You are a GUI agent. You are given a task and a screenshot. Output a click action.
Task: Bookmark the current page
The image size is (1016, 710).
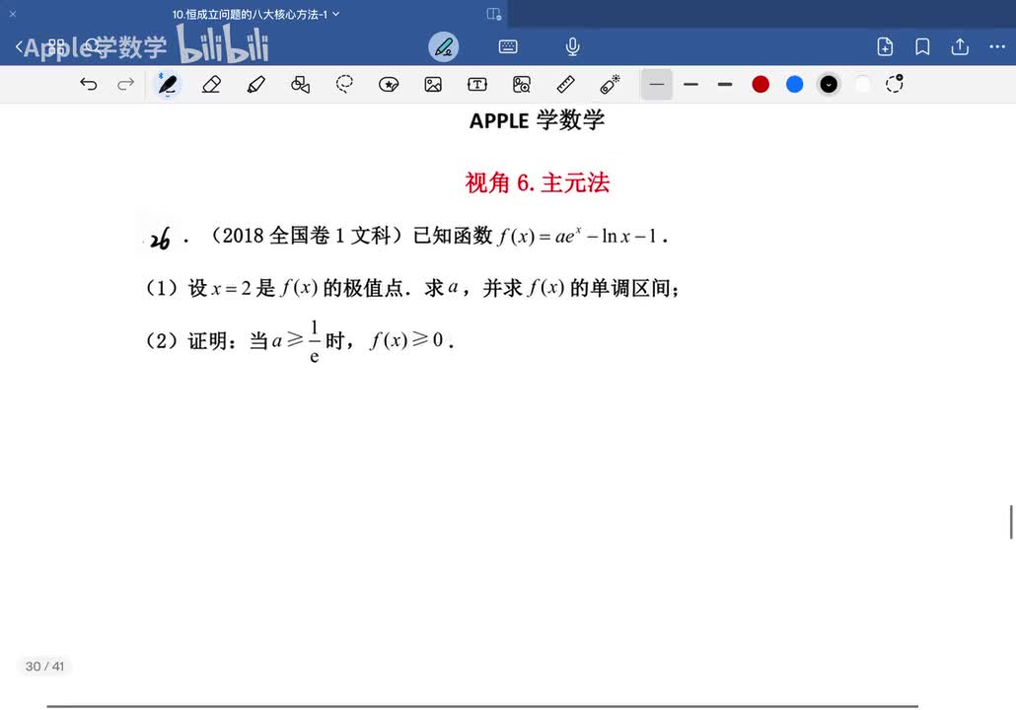coord(922,46)
